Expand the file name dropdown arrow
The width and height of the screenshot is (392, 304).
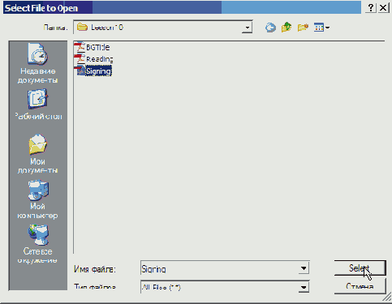point(304,268)
